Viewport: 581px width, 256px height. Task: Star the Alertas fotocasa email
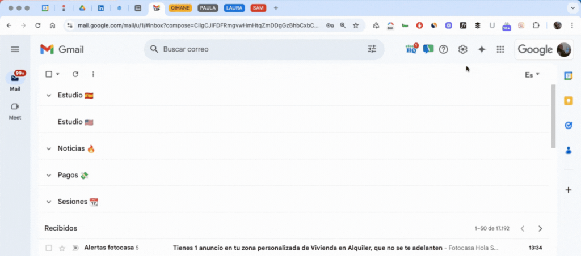click(x=62, y=248)
